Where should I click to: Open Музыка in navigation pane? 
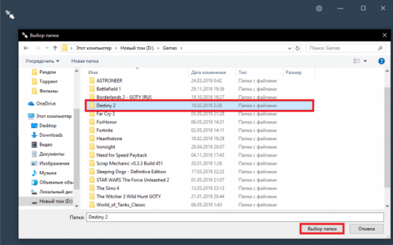coord(44,173)
